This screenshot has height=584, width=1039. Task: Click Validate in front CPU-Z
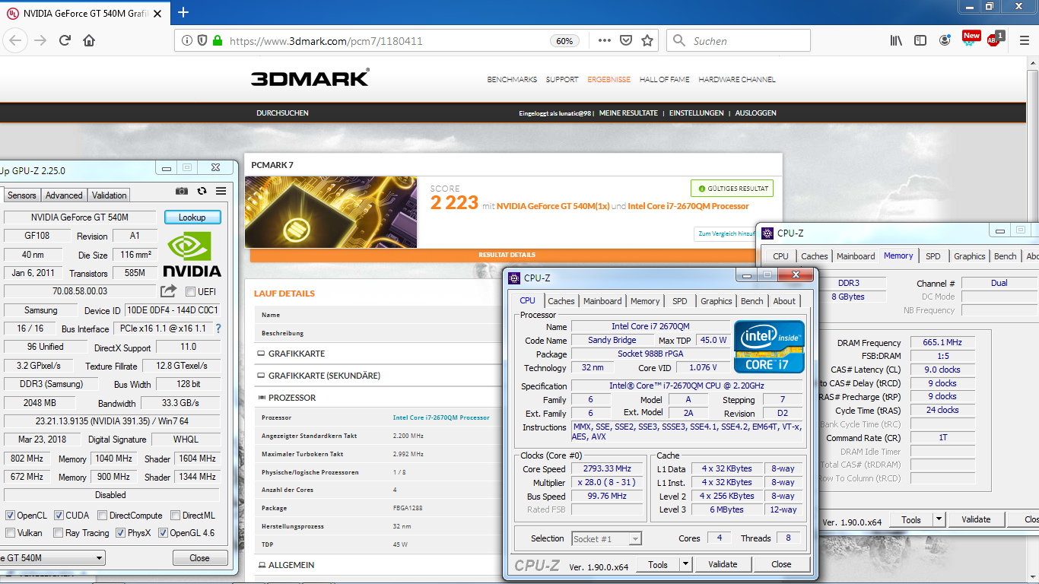[723, 564]
